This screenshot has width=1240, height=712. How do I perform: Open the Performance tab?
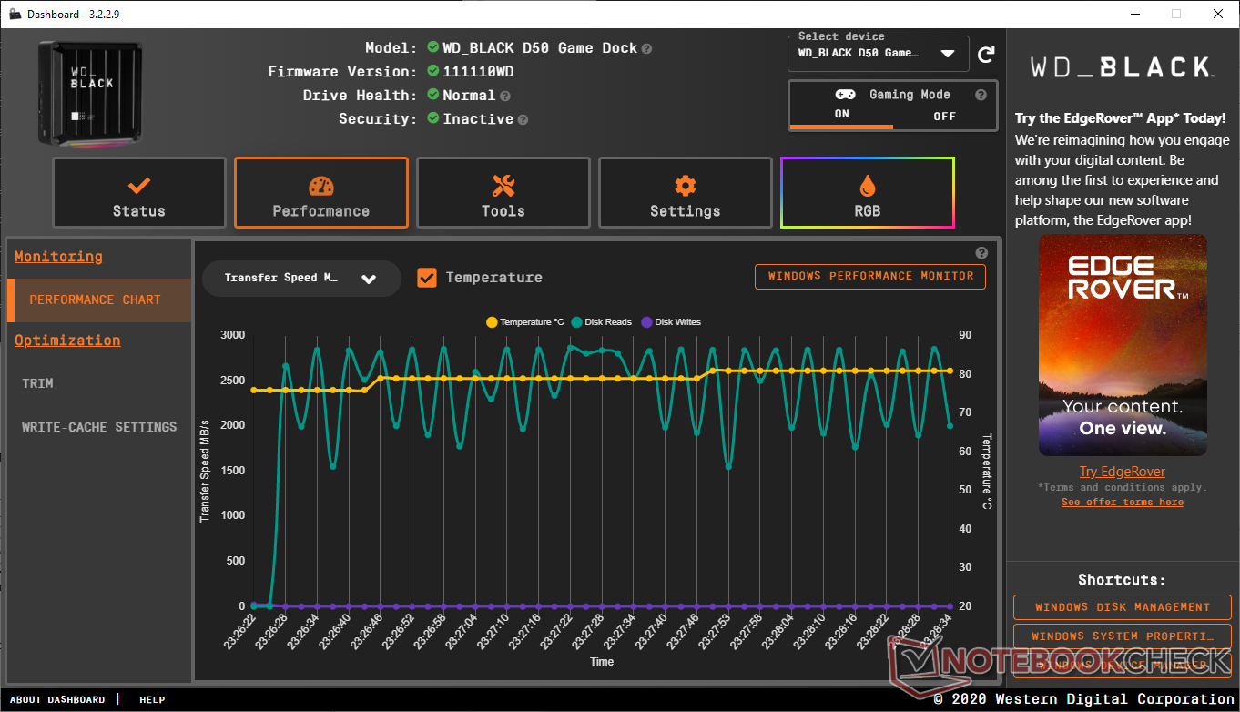point(321,192)
